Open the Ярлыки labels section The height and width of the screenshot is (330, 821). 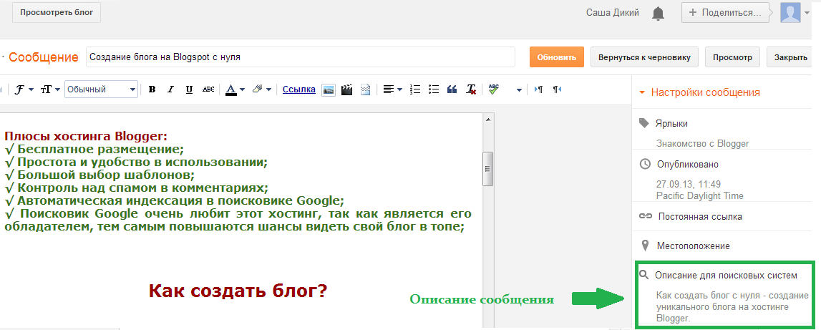(672, 124)
